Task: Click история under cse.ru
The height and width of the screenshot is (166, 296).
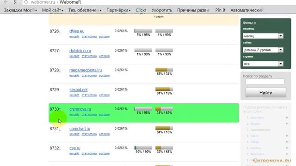Action: pyautogui.click(x=104, y=154)
